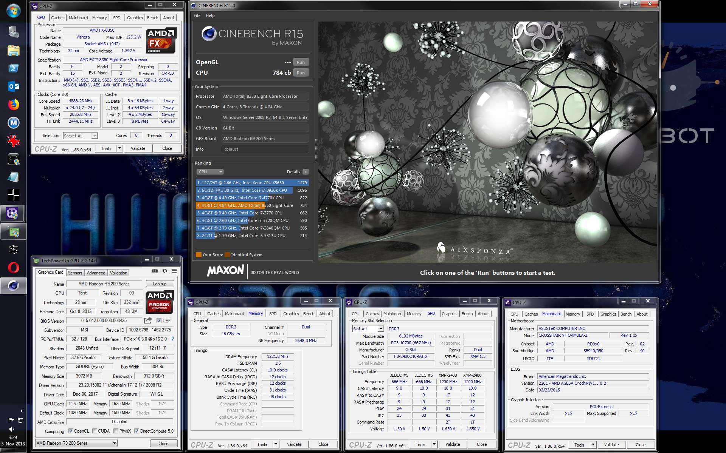Viewport: 726px width, 453px height.
Task: Switch to GPU-Z taskbar button
Action: tap(13, 231)
